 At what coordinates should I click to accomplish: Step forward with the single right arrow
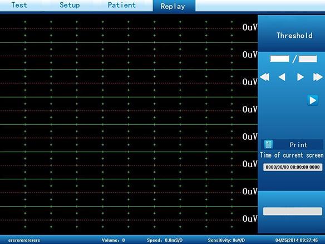[301, 77]
